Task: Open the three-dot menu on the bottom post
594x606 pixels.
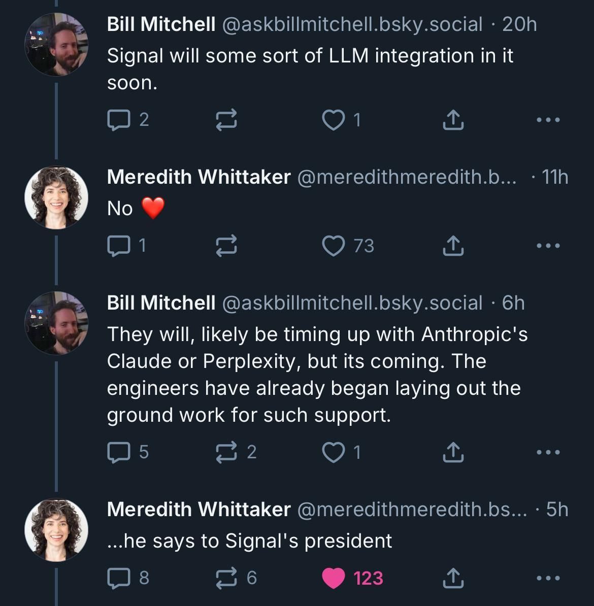Action: click(548, 578)
